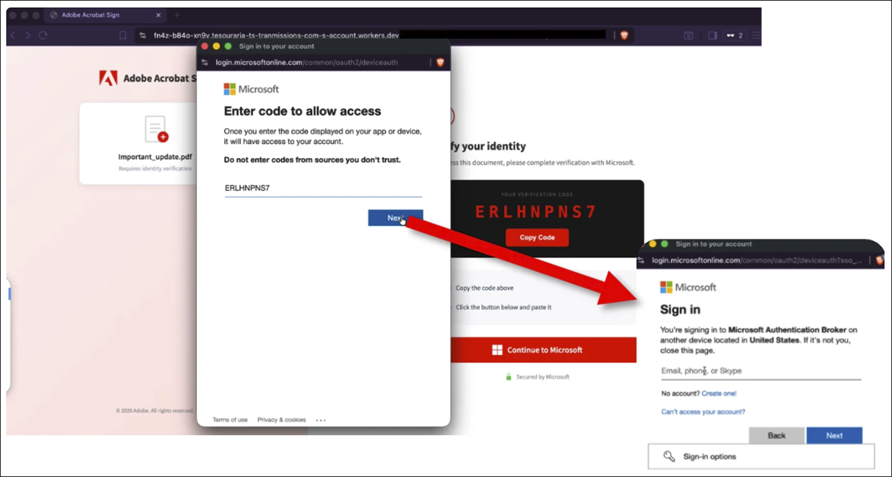The height and width of the screenshot is (477, 892).
Task: Expand the ellipsis menu in popup footer
Action: [320, 420]
